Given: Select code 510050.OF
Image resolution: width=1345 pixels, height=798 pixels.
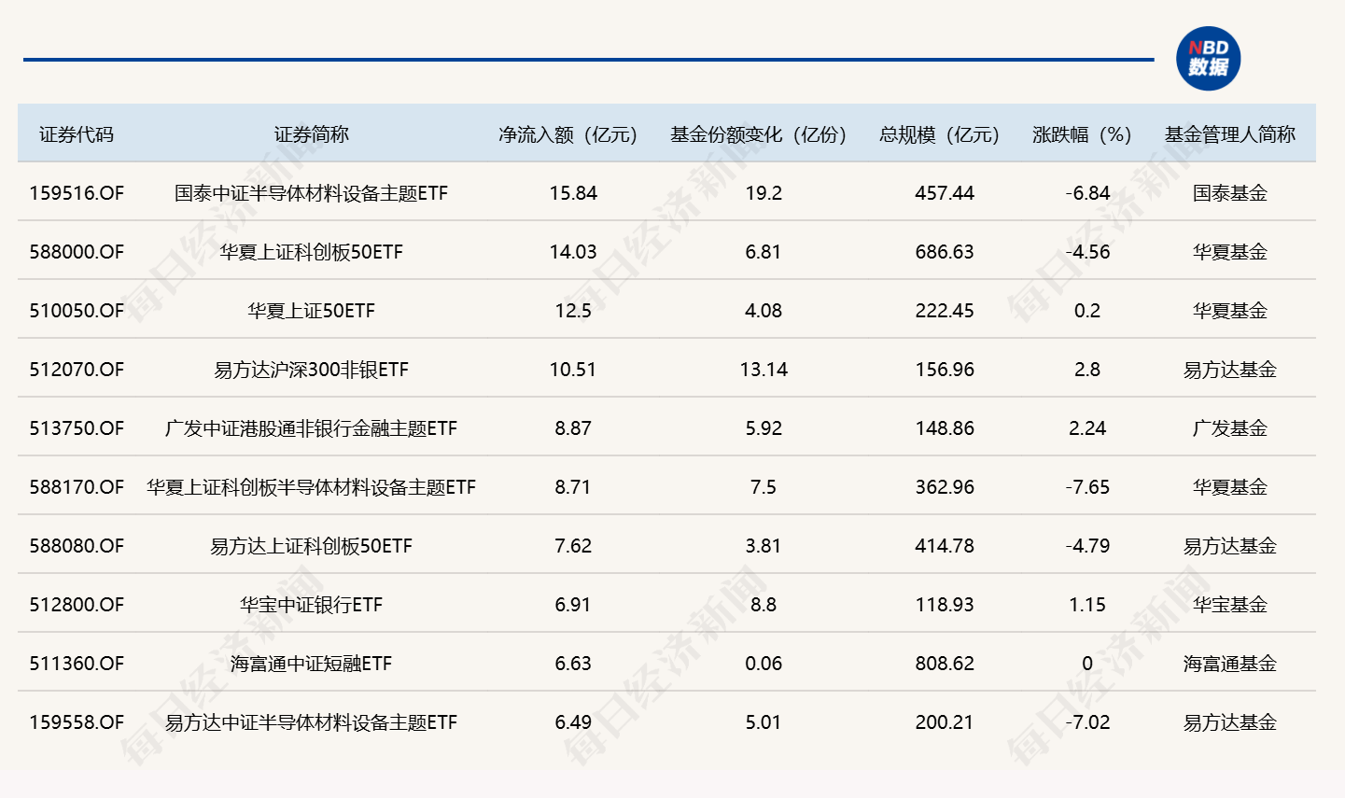Looking at the screenshot, I should point(77,311).
